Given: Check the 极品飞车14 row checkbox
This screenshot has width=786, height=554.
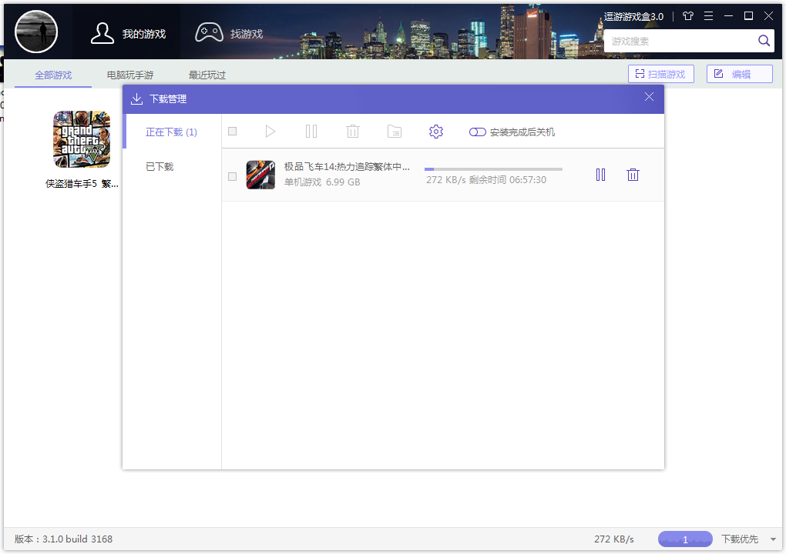Looking at the screenshot, I should coord(232,177).
